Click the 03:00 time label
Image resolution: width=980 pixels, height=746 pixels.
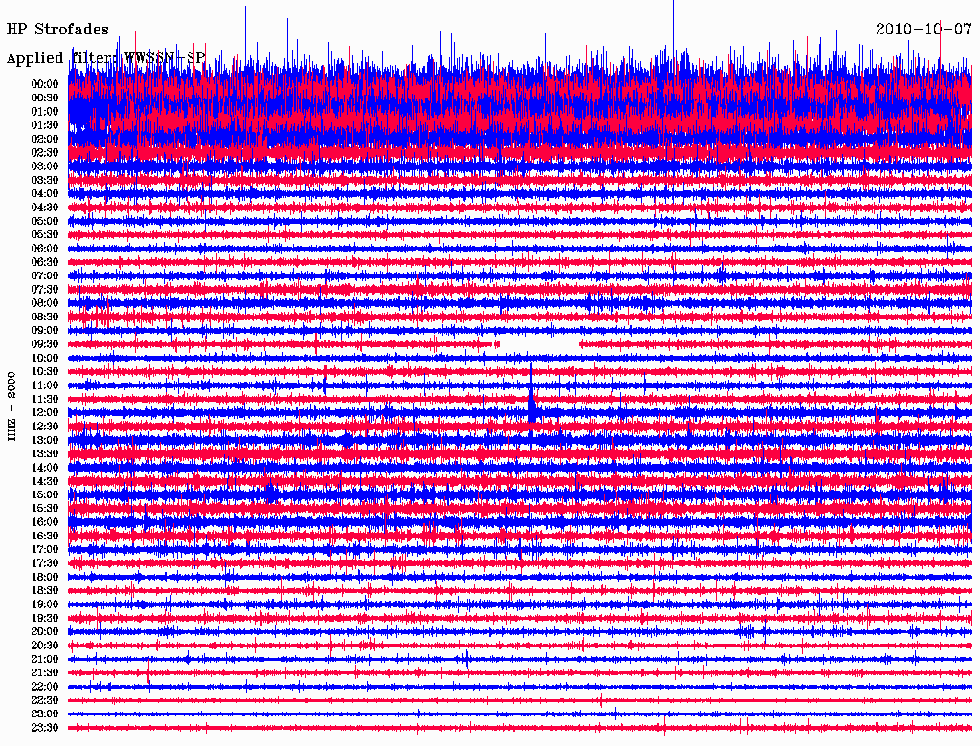pyautogui.click(x=45, y=166)
